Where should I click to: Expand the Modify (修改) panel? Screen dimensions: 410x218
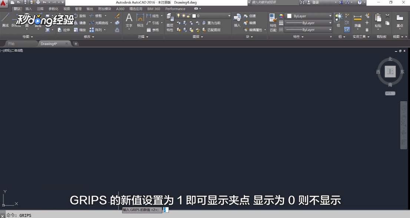click(x=89, y=37)
